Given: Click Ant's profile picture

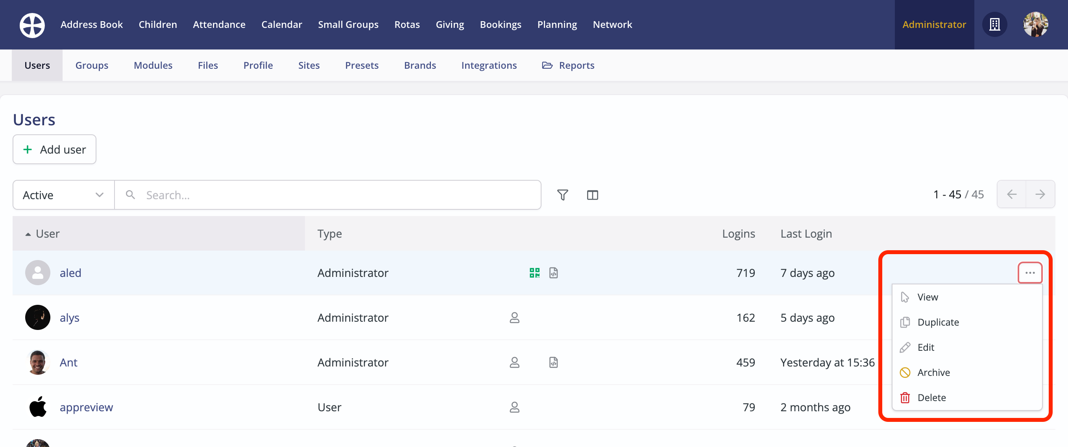Looking at the screenshot, I should [x=37, y=362].
